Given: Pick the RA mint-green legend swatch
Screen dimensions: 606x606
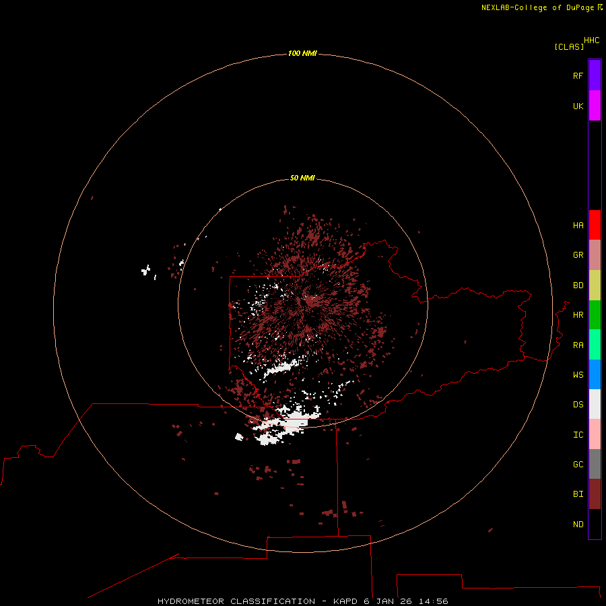Looking at the screenshot, I should [595, 345].
